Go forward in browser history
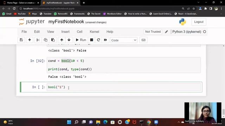The image size is (225, 126). click(9, 8)
